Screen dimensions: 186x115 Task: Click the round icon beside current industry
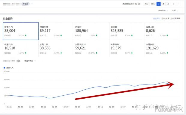18,61
